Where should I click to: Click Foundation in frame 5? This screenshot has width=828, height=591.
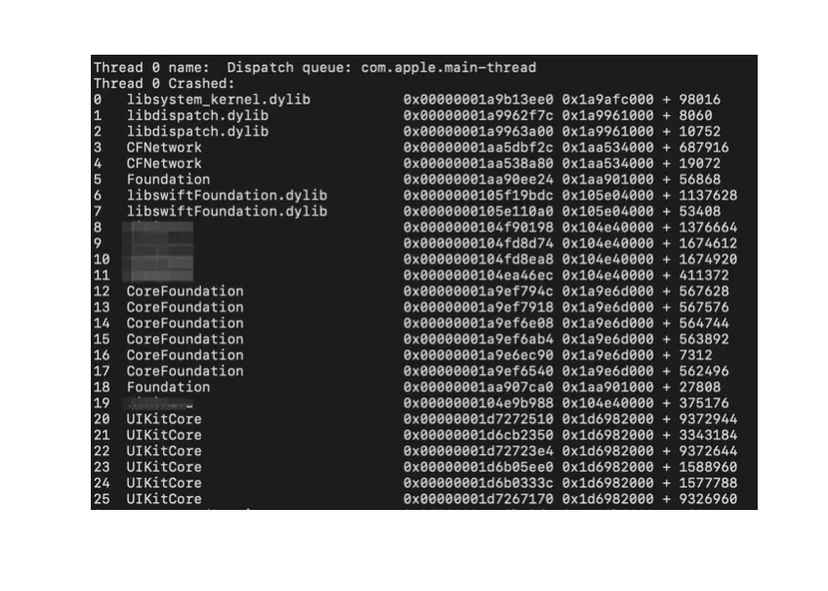coord(168,179)
